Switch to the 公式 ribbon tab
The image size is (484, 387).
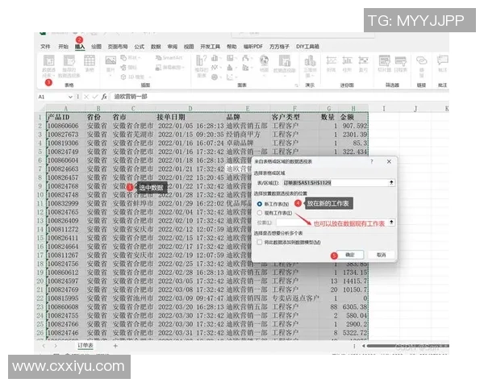click(139, 47)
